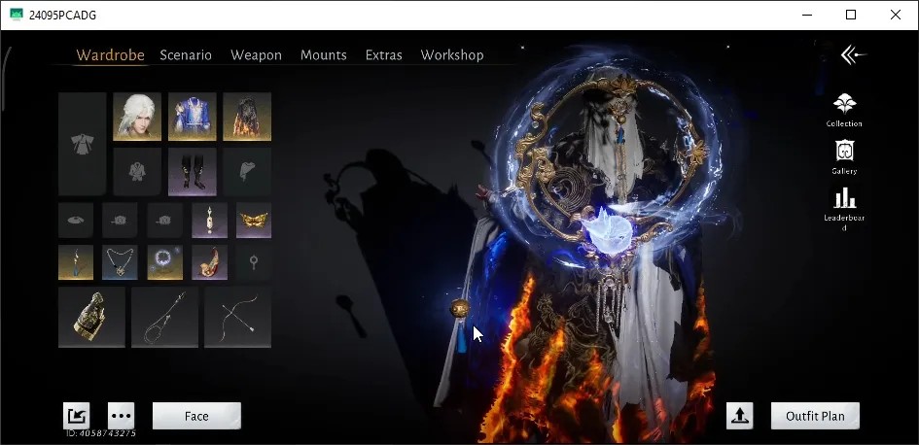
Task: Open the three-dots more options button
Action: [122, 416]
